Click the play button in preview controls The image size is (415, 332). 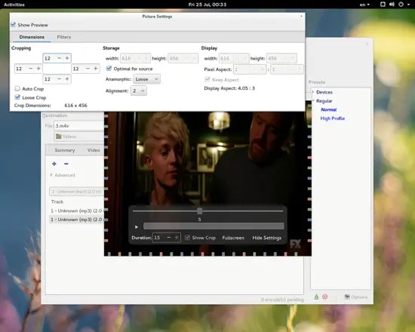[137, 226]
